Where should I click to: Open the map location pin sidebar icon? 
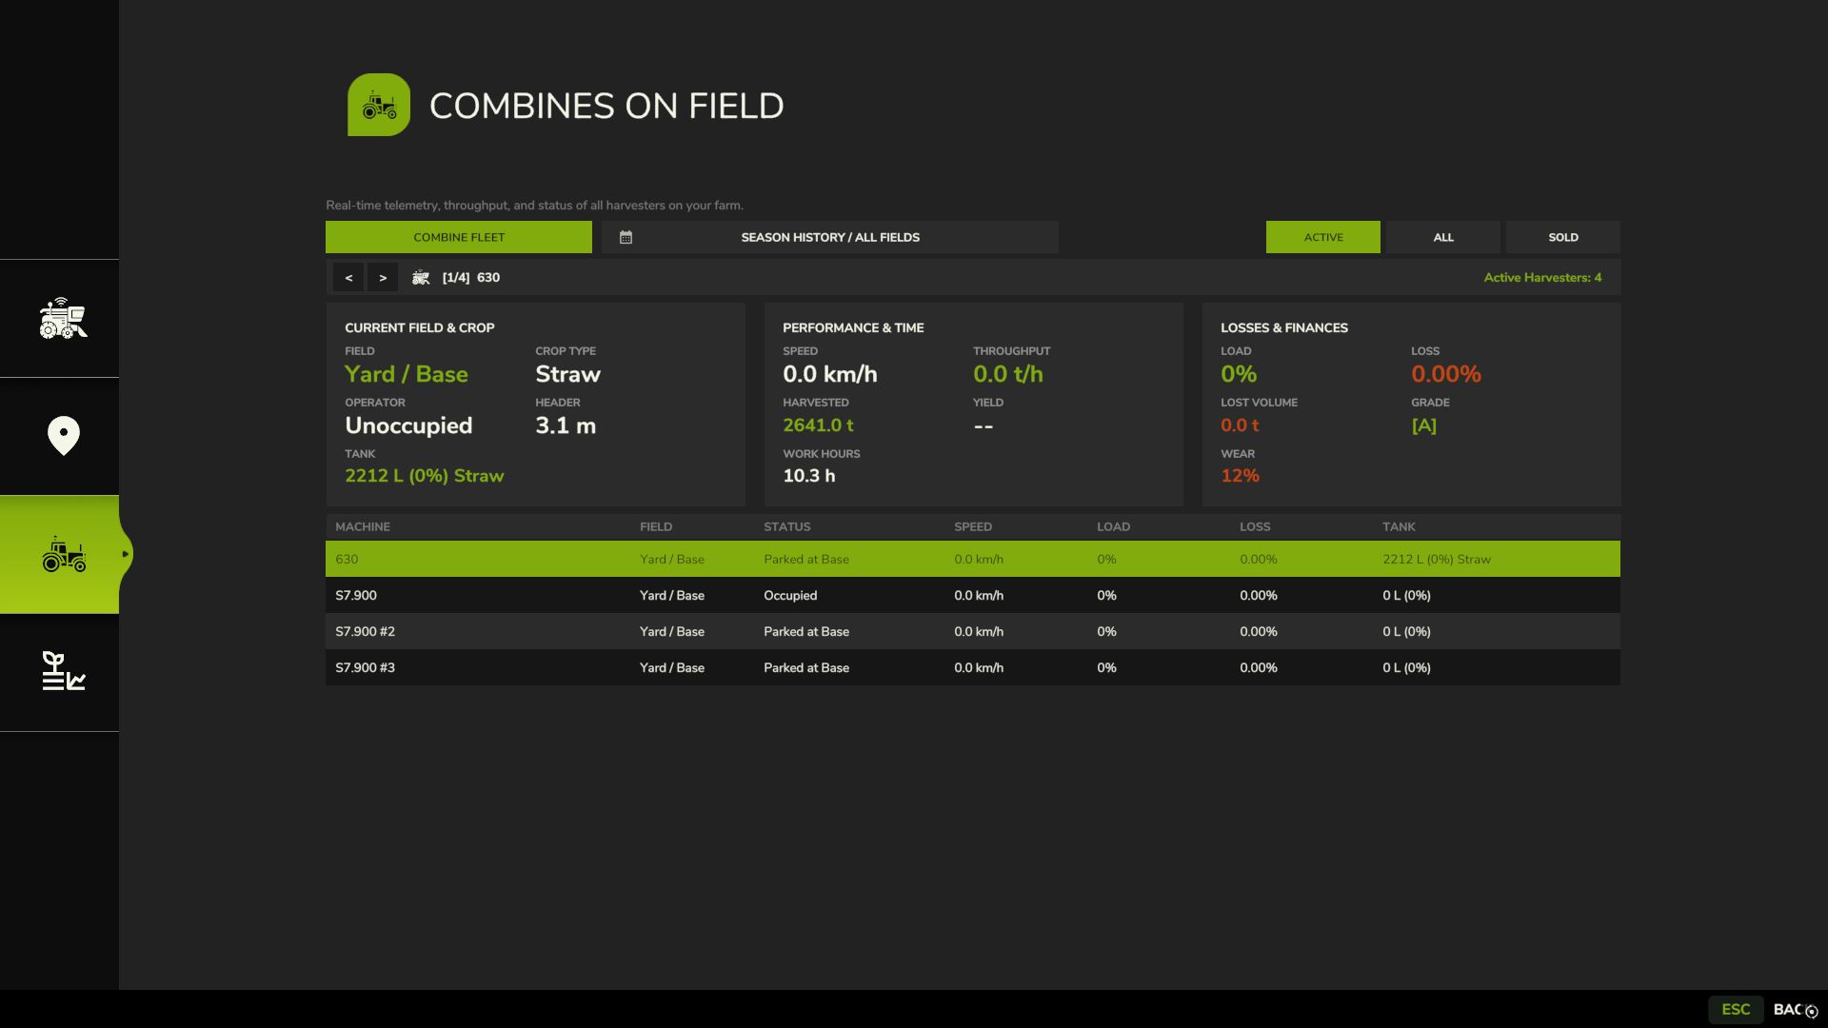(63, 436)
